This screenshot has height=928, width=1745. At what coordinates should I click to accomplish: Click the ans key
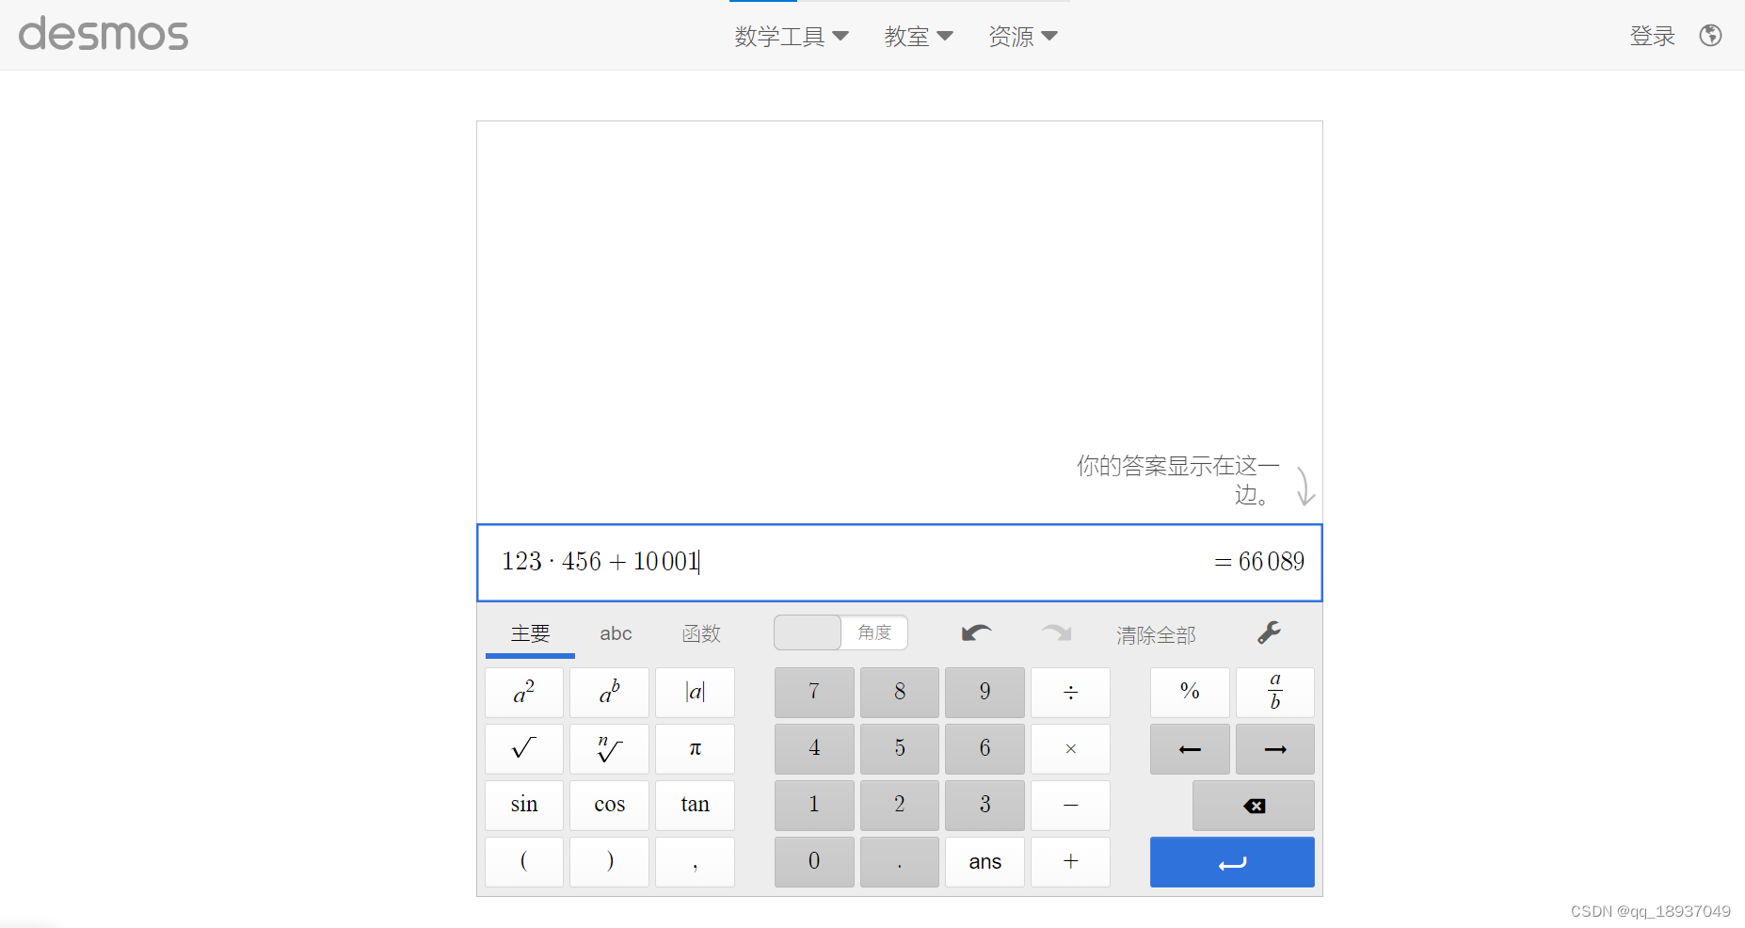[x=985, y=862]
